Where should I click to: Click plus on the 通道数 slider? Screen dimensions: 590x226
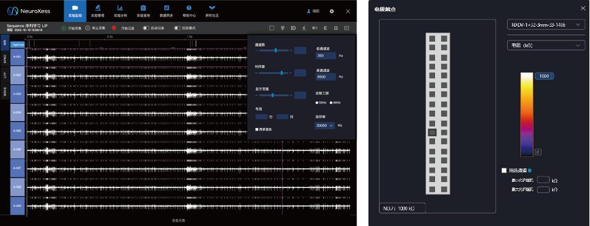click(291, 50)
